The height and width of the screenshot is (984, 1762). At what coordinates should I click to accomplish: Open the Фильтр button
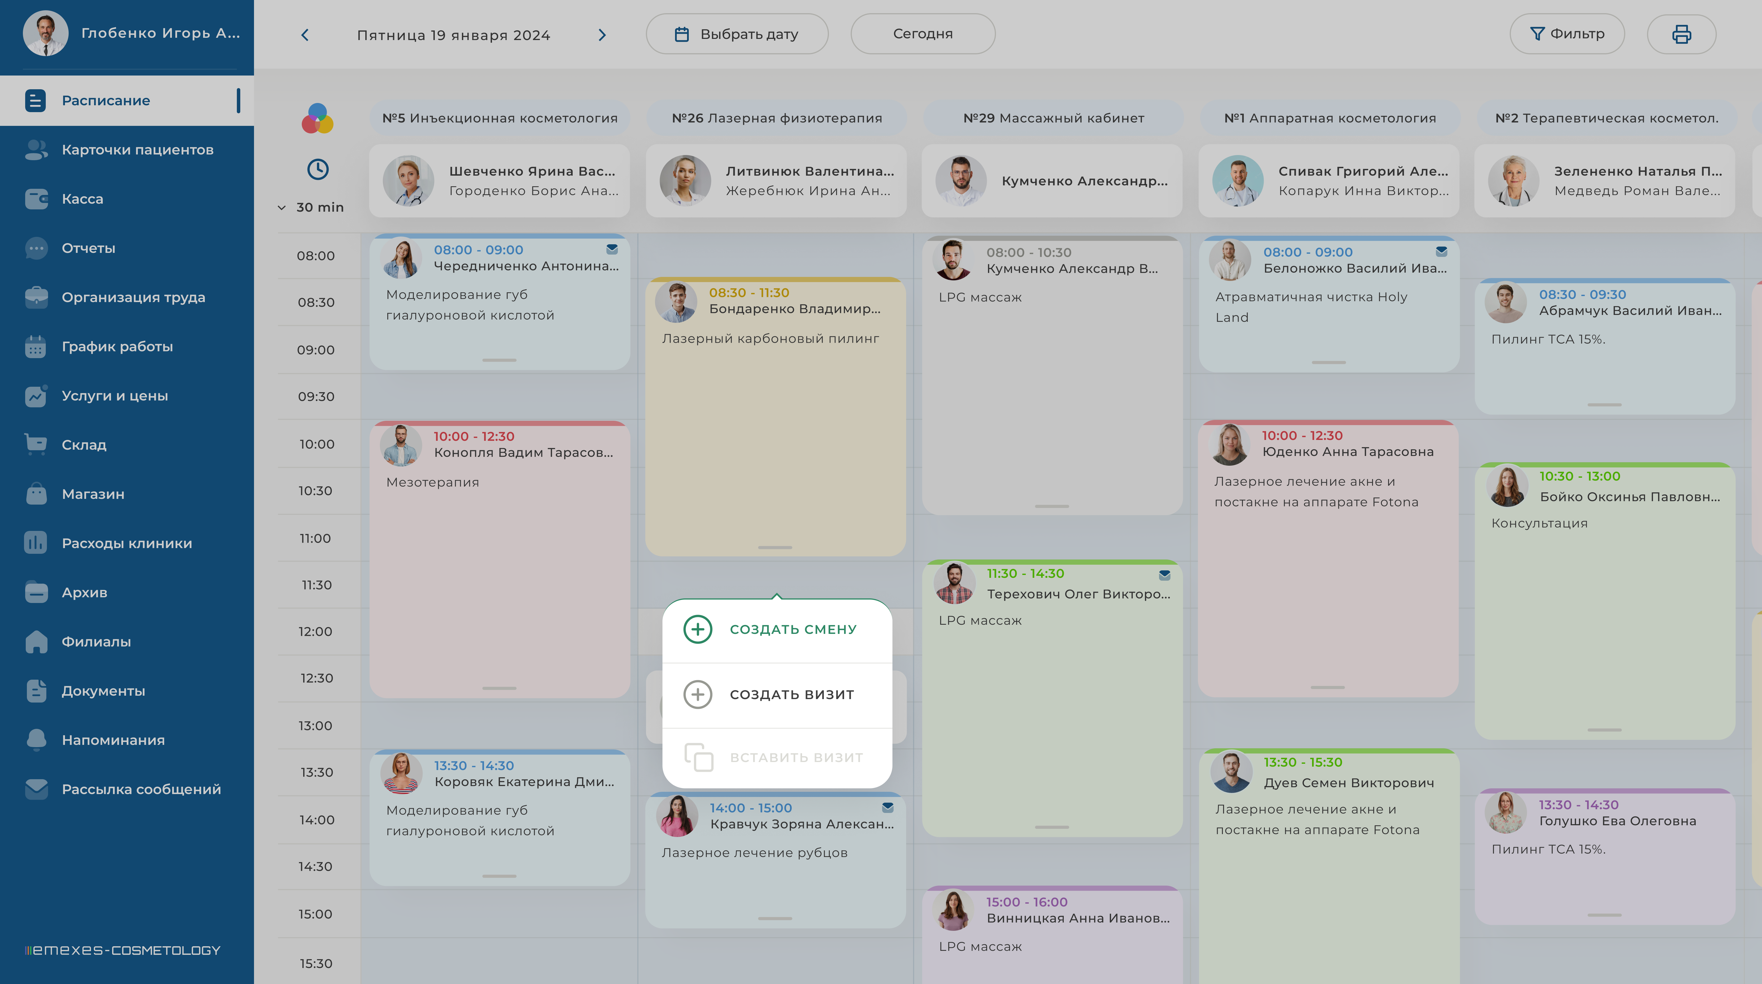pyautogui.click(x=1567, y=34)
